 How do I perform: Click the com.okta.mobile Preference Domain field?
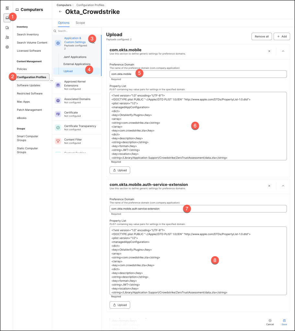point(198,74)
